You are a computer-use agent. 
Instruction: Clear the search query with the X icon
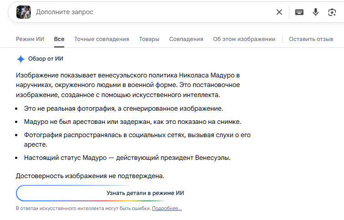click(279, 12)
